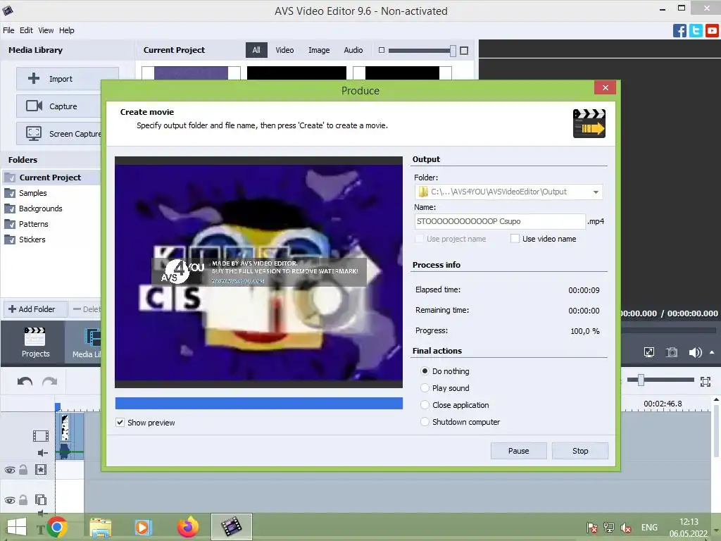Switch to the Image media filter tab
The image size is (721, 541).
click(319, 50)
